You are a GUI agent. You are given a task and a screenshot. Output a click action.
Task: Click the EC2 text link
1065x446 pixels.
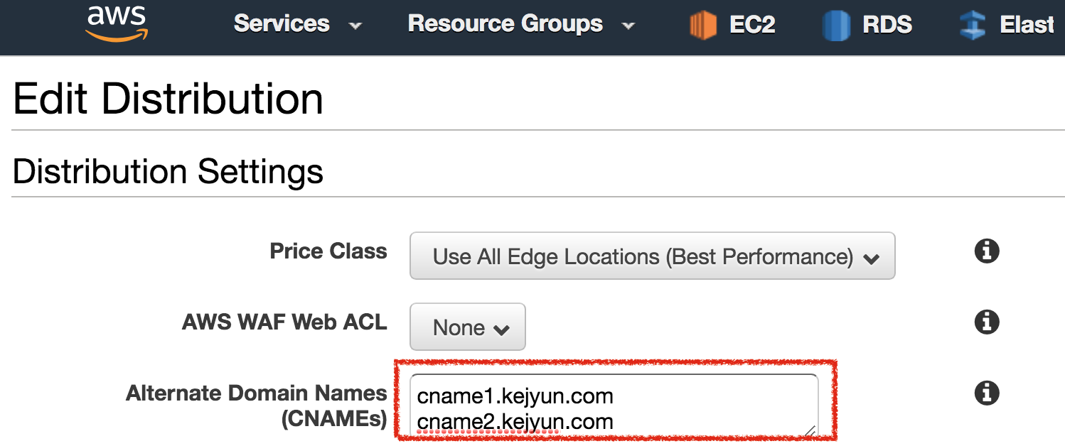click(x=752, y=25)
